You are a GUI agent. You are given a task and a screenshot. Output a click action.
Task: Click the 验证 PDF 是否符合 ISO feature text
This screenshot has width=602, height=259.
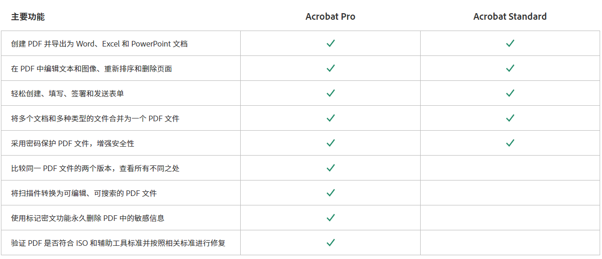tap(118, 243)
